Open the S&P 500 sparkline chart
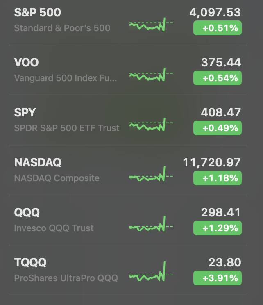This screenshot has width=263, height=305. coord(151,24)
